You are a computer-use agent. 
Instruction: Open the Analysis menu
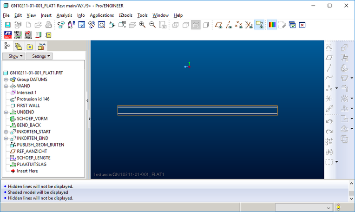[64, 15]
